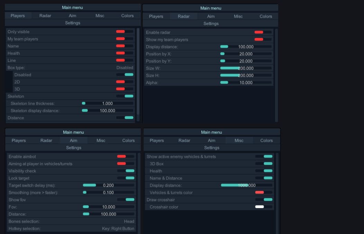Viewport: 364px width, 234px height.
Task: Toggle the Skeleton display switch
Action: click(125, 96)
